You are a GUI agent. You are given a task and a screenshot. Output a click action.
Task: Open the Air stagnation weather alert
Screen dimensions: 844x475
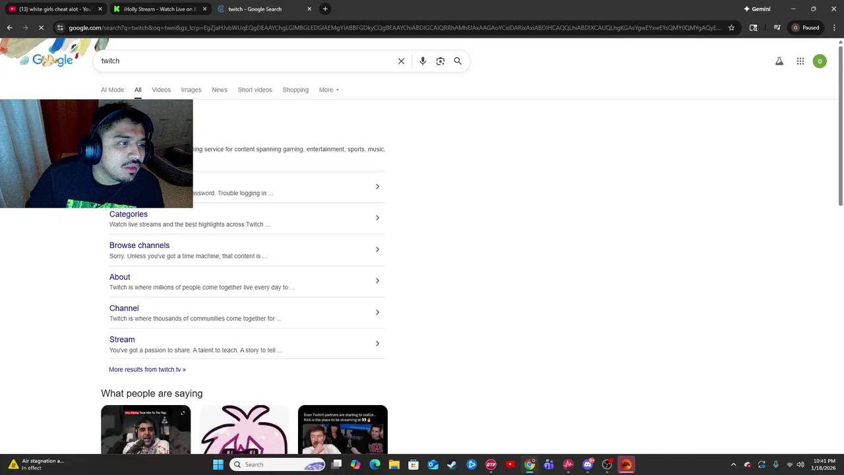tap(36, 464)
